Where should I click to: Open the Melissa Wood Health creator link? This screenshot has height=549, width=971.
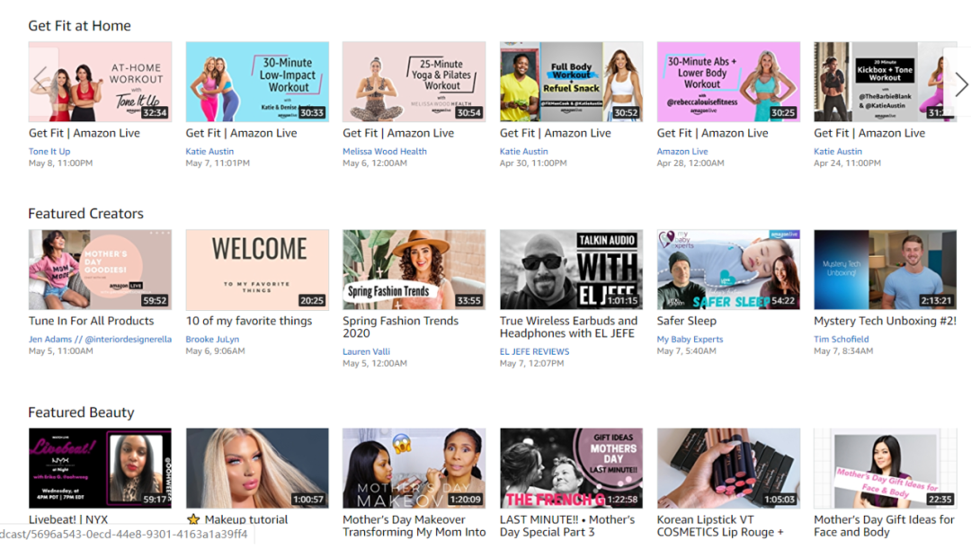coord(385,151)
